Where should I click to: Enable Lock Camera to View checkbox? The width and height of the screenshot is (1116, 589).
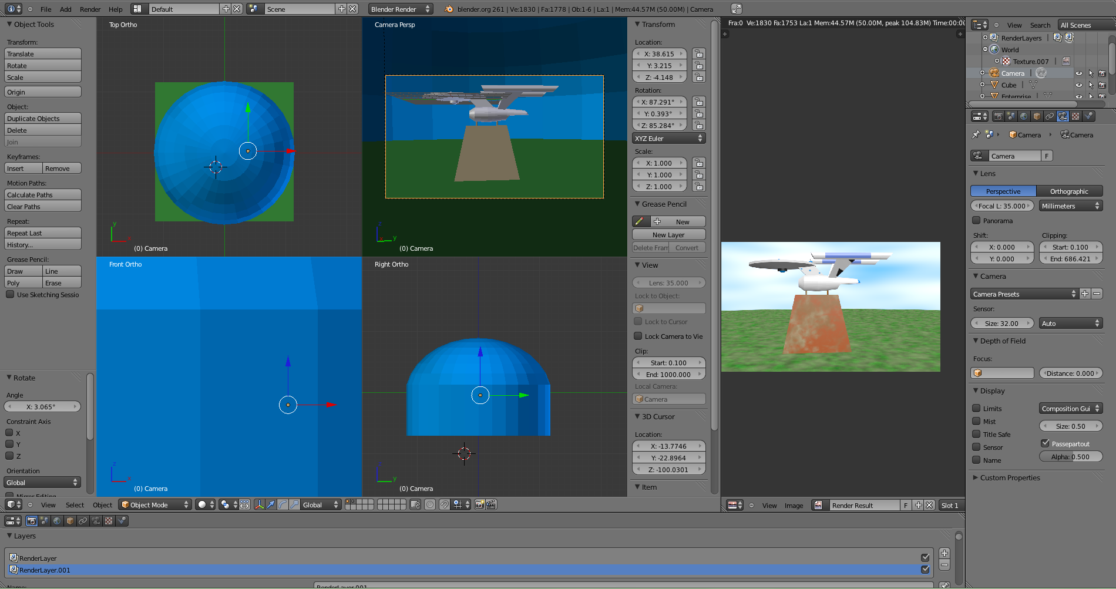(x=638, y=336)
